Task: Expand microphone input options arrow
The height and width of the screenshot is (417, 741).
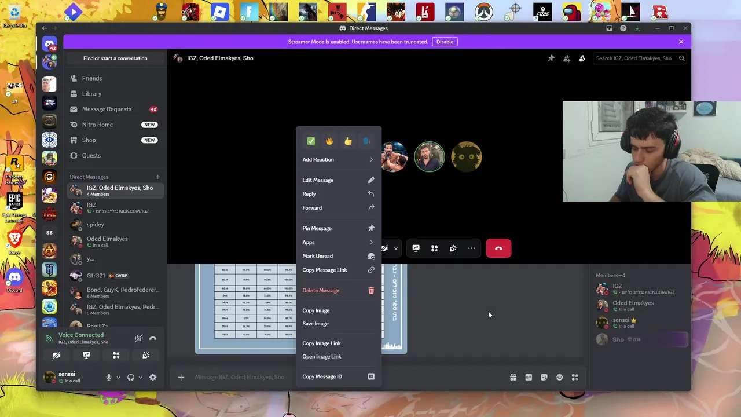Action: tap(118, 377)
